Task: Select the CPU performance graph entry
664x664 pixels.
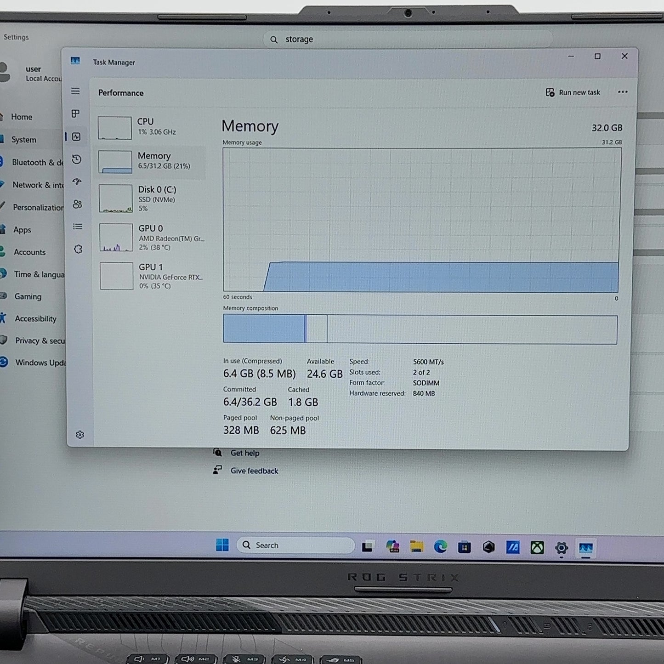Action: click(151, 127)
